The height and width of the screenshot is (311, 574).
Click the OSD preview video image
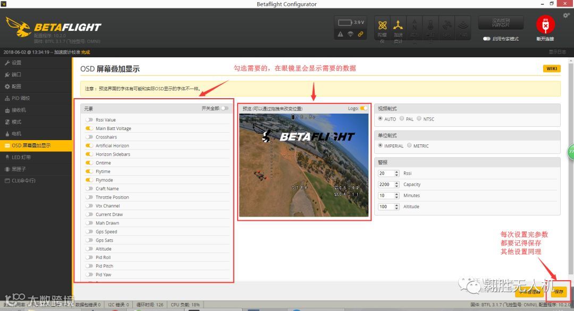(x=304, y=165)
